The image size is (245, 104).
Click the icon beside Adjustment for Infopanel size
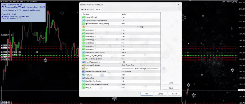coord(83,20)
